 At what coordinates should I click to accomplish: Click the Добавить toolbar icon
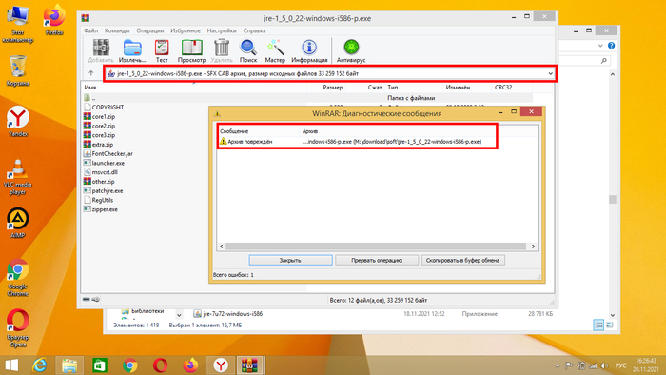coord(101,50)
